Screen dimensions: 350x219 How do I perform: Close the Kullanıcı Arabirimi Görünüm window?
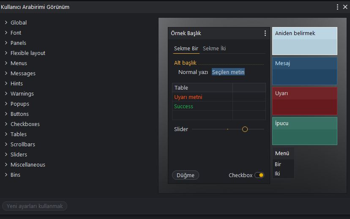(345, 7)
